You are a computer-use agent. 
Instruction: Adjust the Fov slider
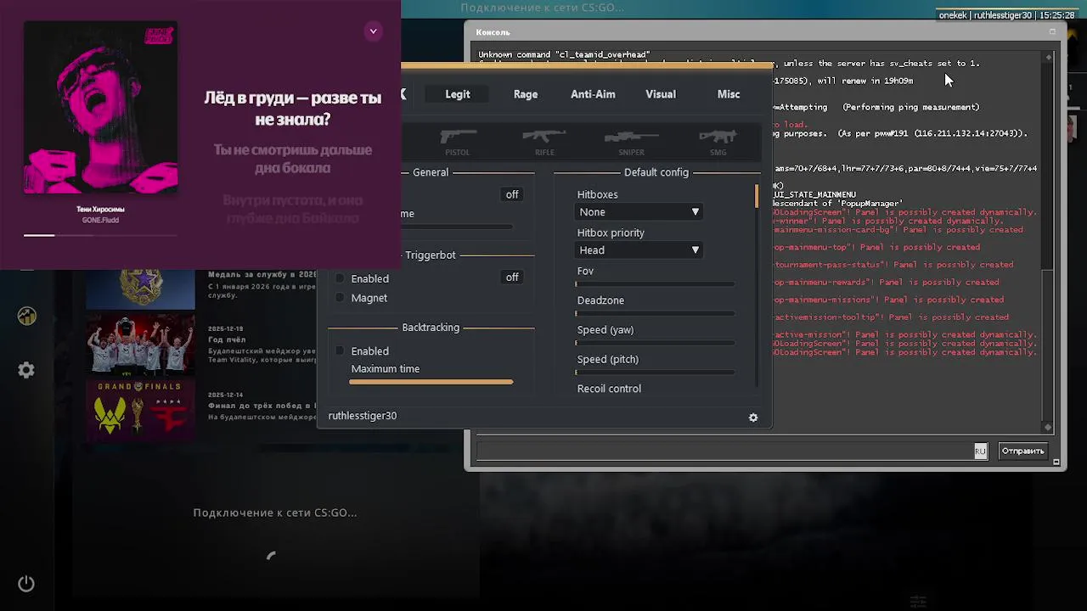(x=655, y=284)
